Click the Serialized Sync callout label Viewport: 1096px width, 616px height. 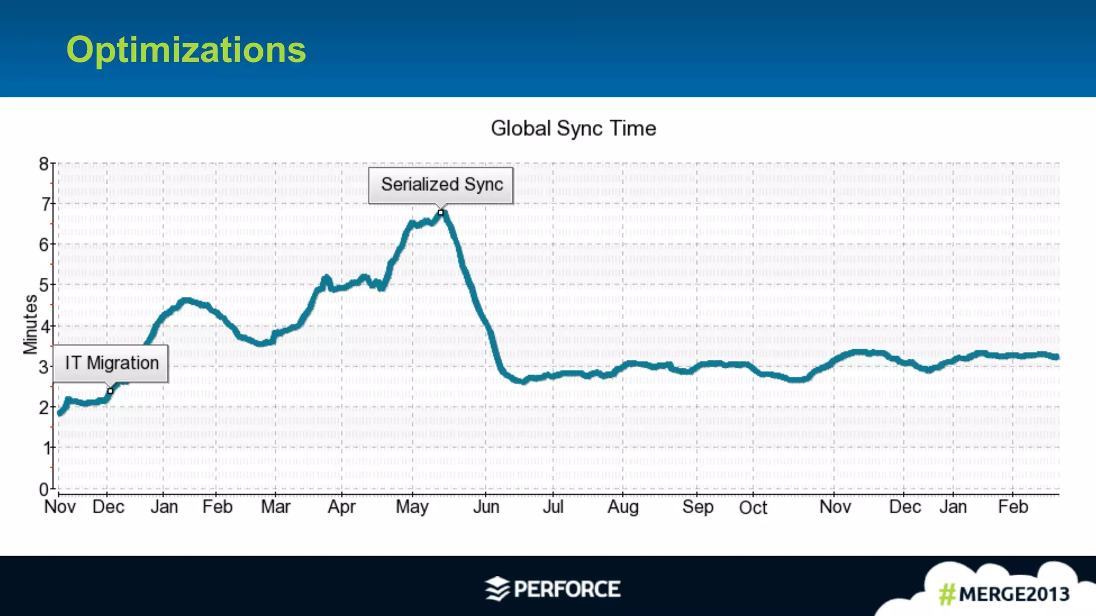tap(441, 184)
